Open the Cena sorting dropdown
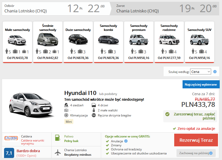The image size is (222, 160). [x=201, y=72]
